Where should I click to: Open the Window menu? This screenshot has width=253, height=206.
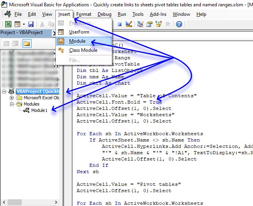coord(181,14)
